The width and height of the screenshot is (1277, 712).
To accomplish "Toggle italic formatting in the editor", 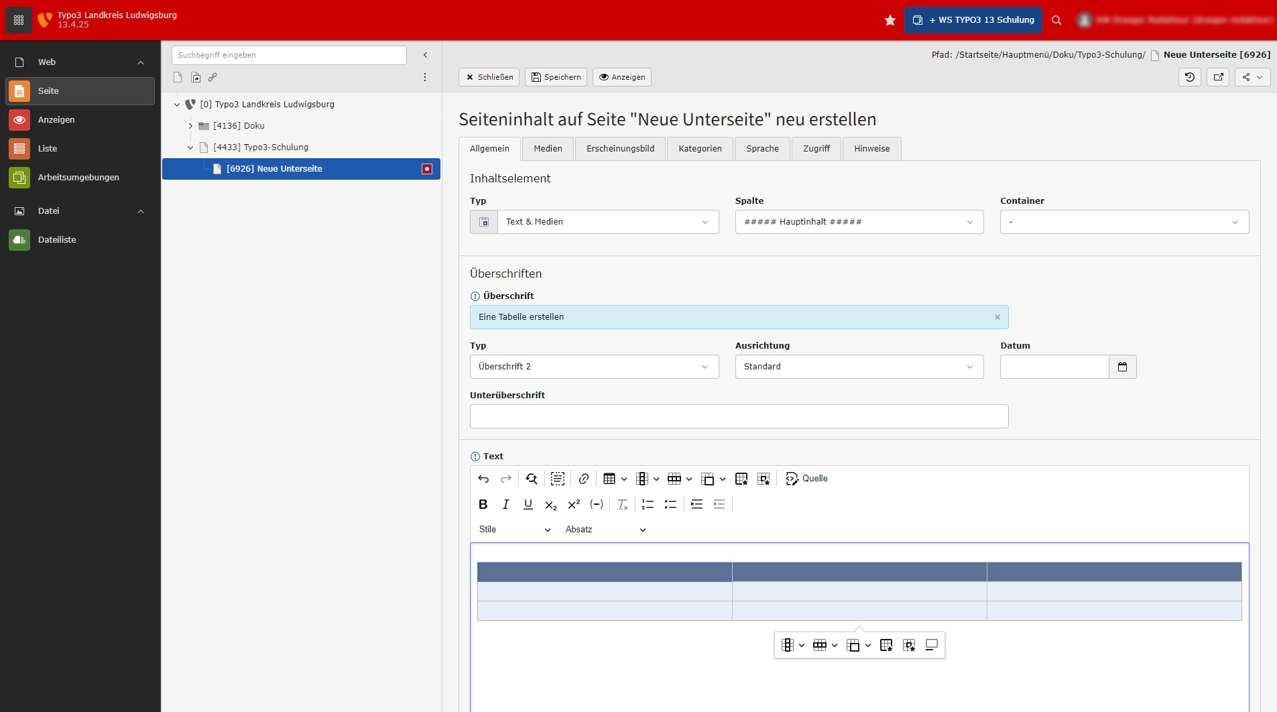I will pos(505,504).
